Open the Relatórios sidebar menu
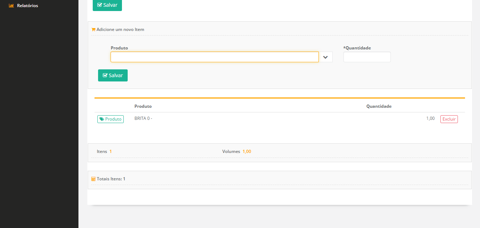The image size is (480, 228). [27, 6]
